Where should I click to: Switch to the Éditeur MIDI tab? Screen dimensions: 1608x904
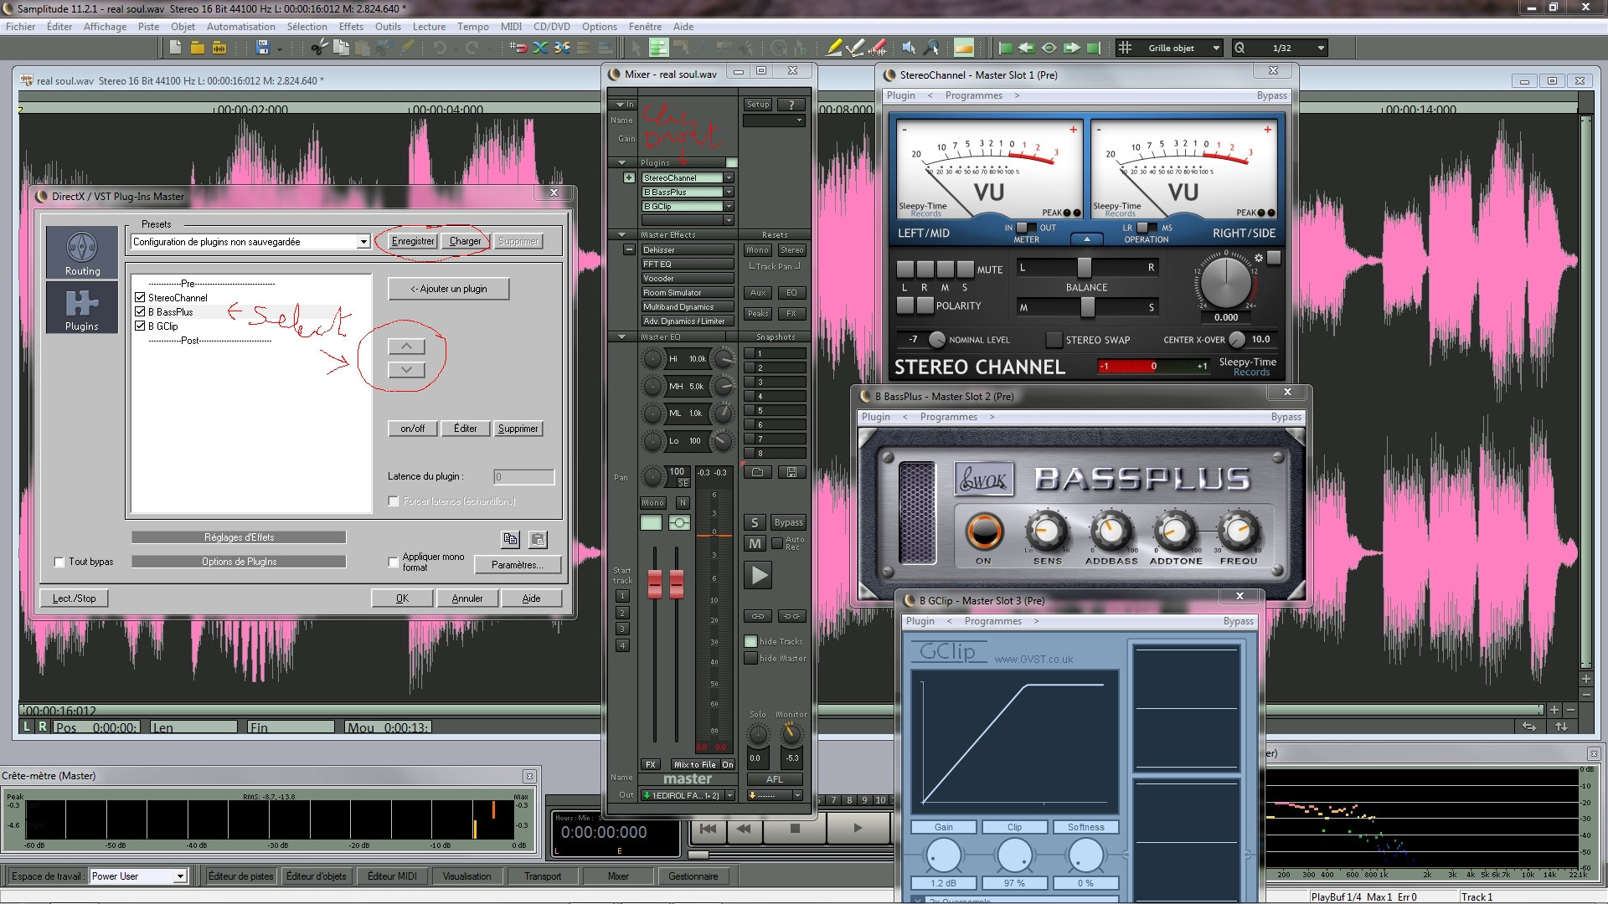coord(391,876)
